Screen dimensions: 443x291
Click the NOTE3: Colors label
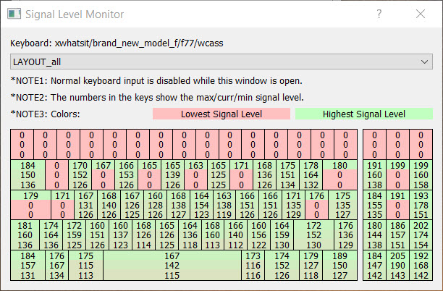click(x=45, y=114)
